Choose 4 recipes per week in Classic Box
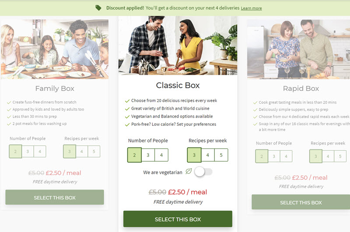This screenshot has height=232, width=350. coord(207,155)
